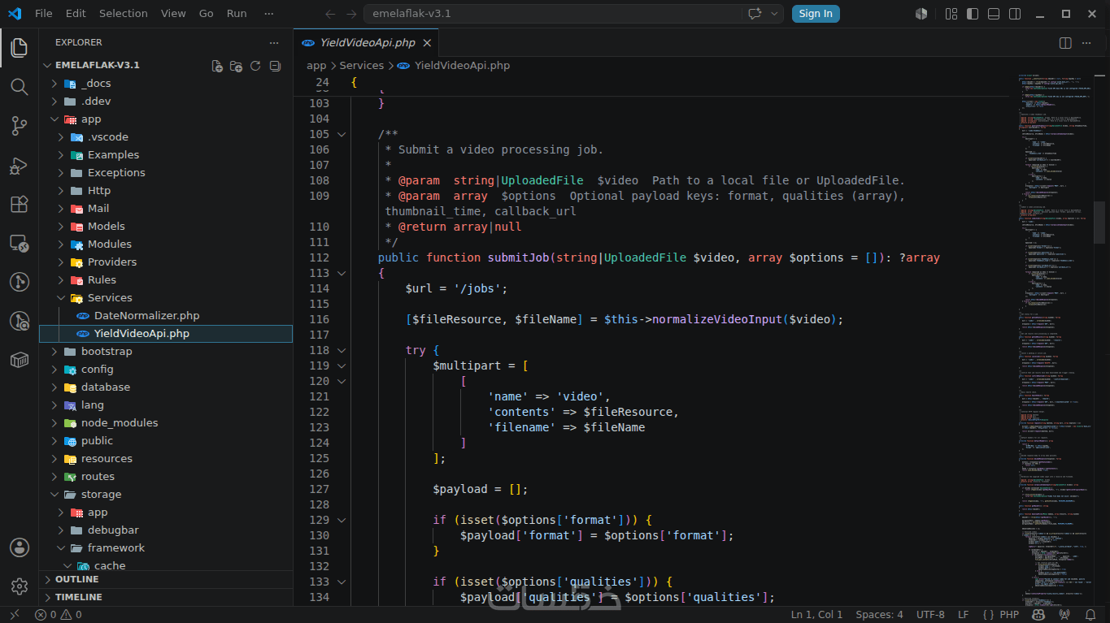
Task: Open the Remote Explorer view
Action: point(20,243)
